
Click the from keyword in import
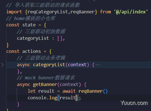click(x=106, y=12)
